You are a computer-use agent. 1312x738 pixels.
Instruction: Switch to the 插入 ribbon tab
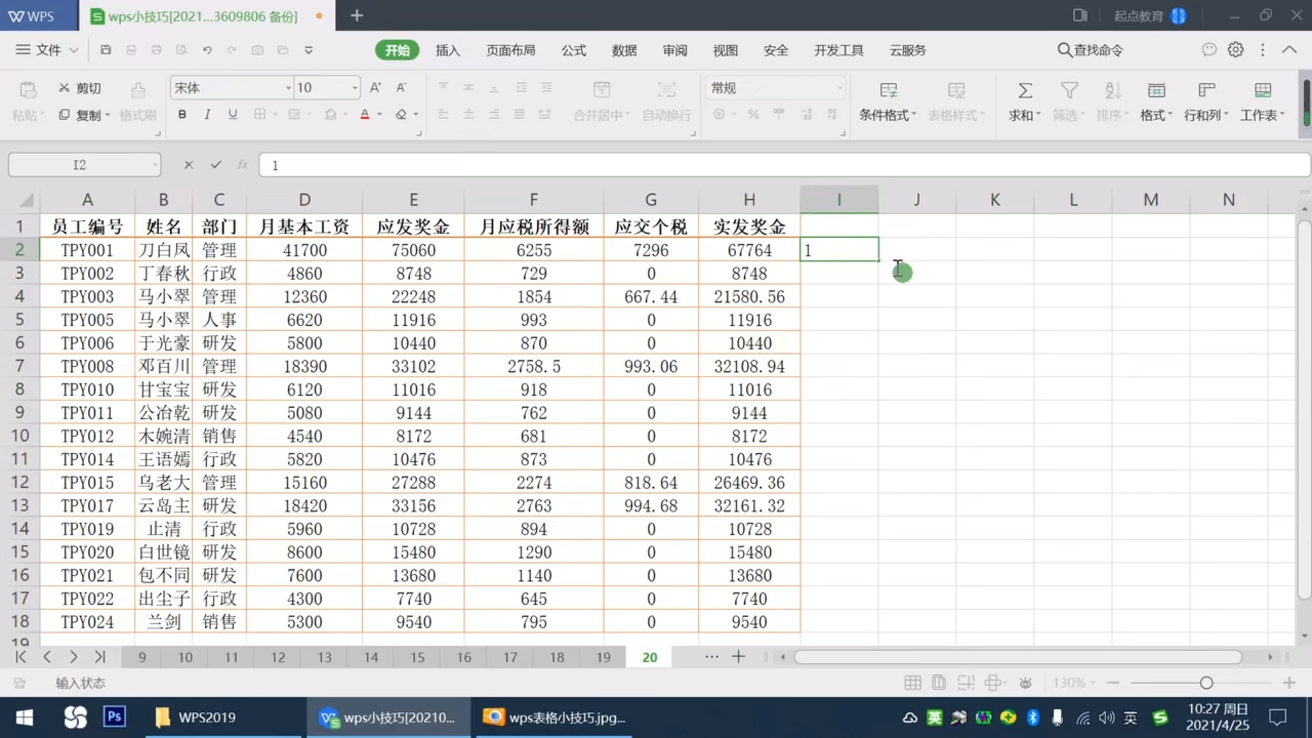[x=448, y=50]
